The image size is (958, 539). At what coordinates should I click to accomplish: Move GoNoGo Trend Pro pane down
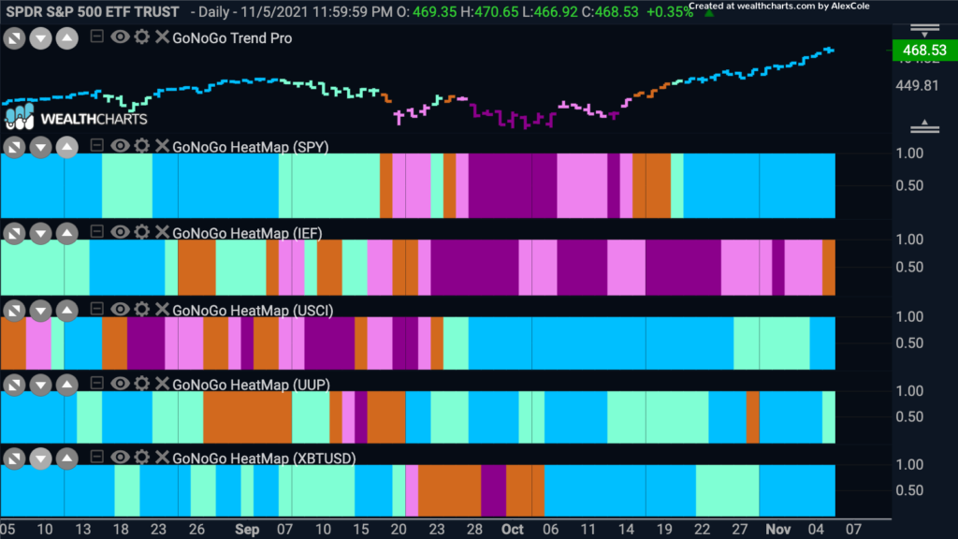click(x=41, y=38)
